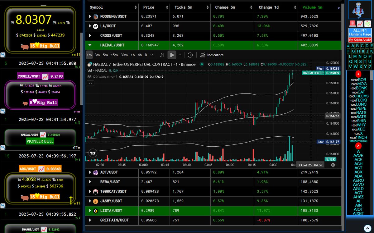
Task: Filter coins by letter M
Action: (x=355, y=57)
